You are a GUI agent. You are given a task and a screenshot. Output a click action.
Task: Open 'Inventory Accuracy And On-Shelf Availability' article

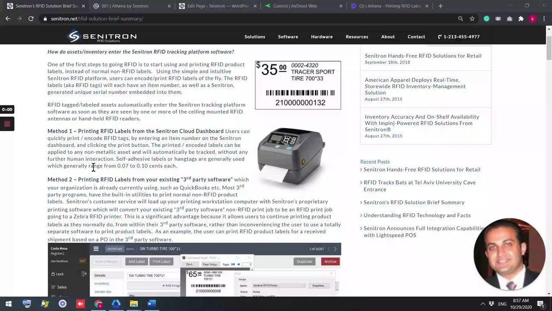pos(422,123)
